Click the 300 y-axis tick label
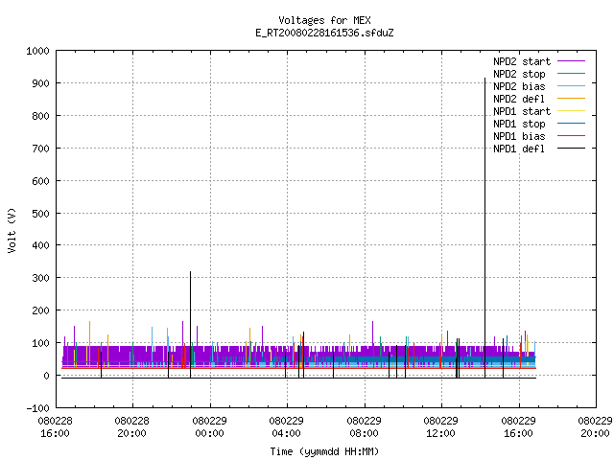Screen dimensions: 614x460 click(40, 278)
